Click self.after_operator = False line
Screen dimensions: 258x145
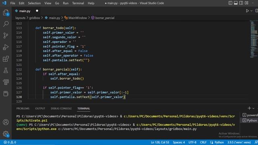click(x=68, y=56)
